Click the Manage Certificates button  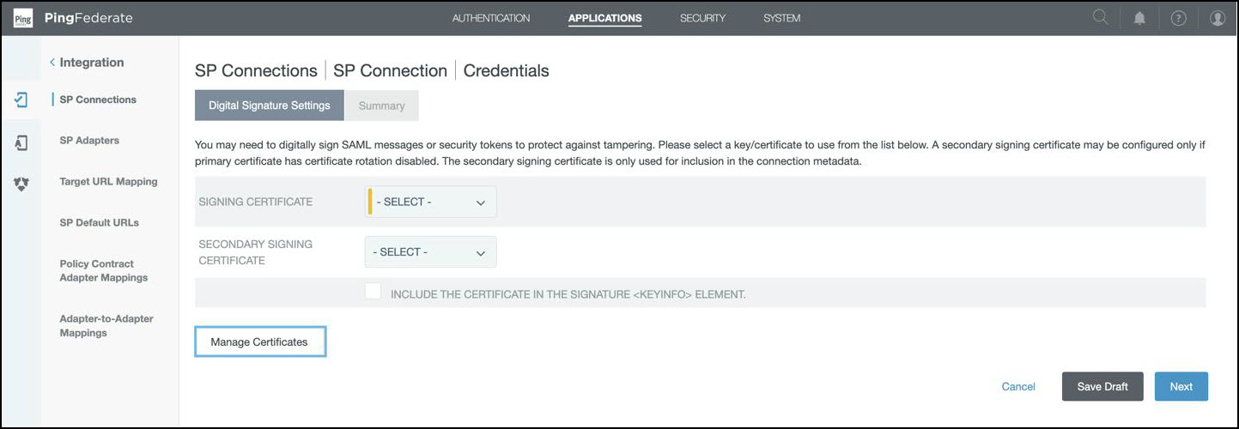coord(259,341)
